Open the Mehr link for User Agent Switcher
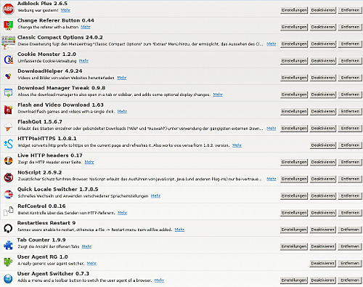The image size is (363, 287). pyautogui.click(x=159, y=280)
